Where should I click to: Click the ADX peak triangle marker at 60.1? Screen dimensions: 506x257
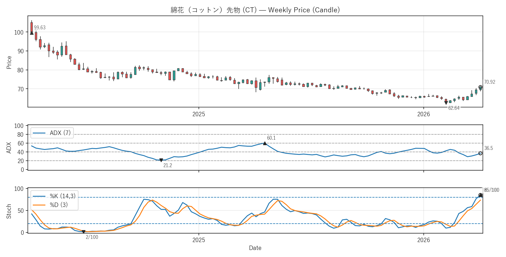(265, 143)
